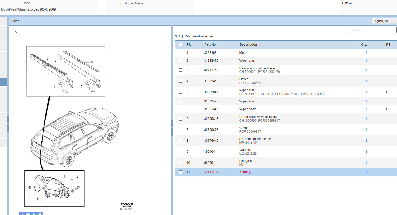Click callout number 11 in the diagram
The height and width of the screenshot is (215, 397).
pyautogui.click(x=38, y=200)
